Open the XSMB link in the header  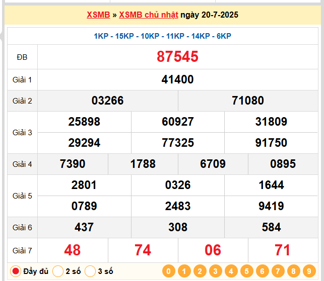tap(98, 15)
